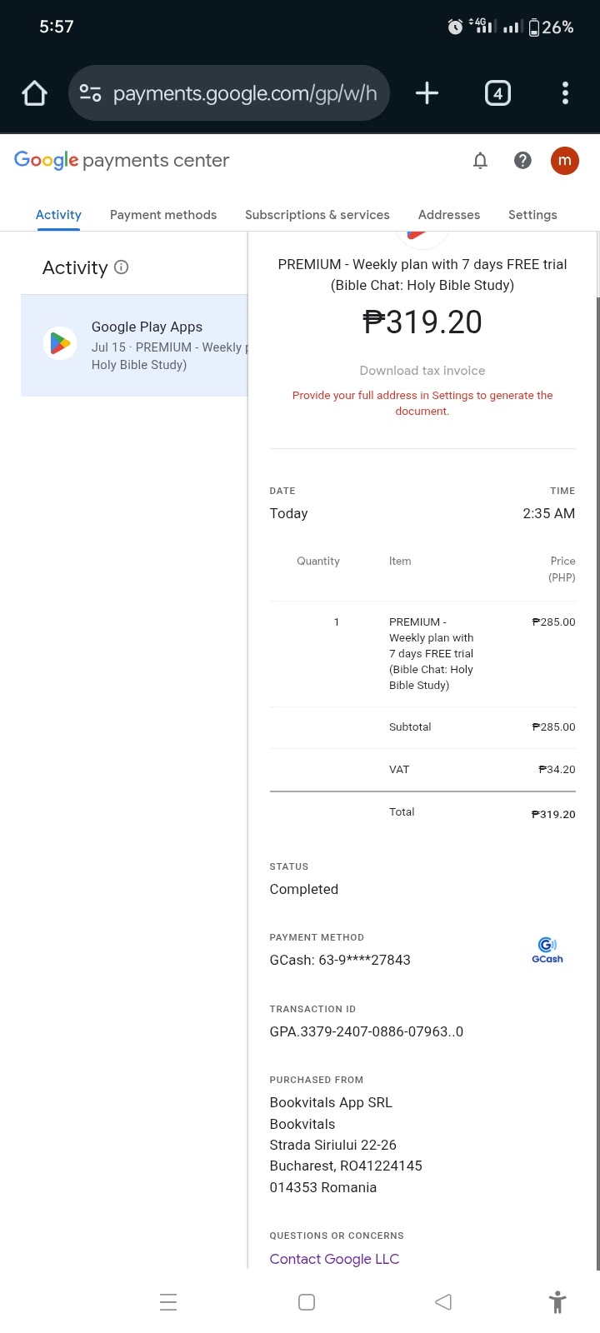Open the tab switcher showing 4 tabs

497,92
